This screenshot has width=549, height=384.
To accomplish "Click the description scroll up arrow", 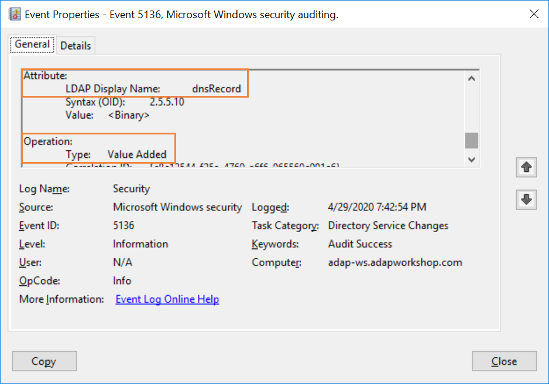I will tap(472, 78).
